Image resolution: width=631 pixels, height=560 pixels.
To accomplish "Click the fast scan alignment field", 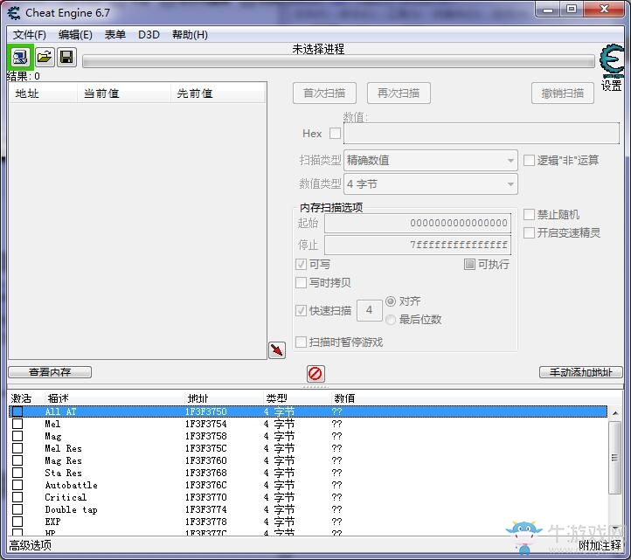I will click(x=370, y=310).
